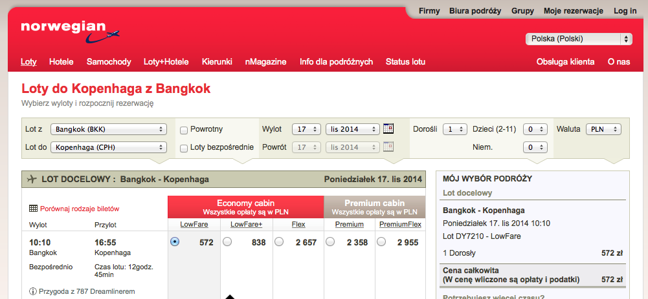Open the Loty menu item
The height and width of the screenshot is (299, 648).
28,62
